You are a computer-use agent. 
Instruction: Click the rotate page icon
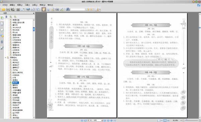coord(33,9)
